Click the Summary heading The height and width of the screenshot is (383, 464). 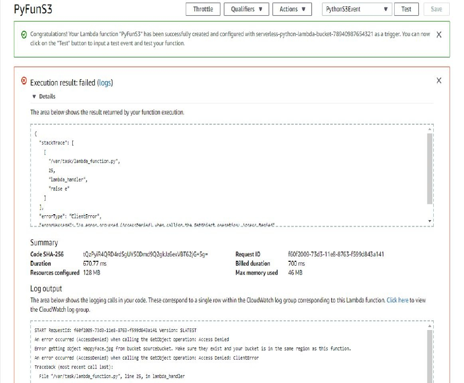pos(44,242)
